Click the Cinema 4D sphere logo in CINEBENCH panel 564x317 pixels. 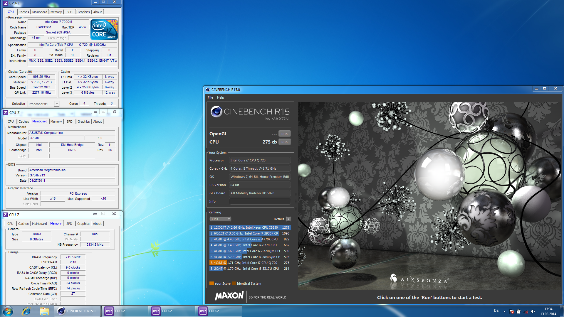[x=216, y=112]
